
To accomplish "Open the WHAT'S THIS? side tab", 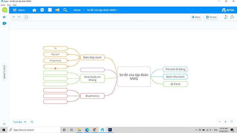I will pyautogui.click(x=4, y=72).
